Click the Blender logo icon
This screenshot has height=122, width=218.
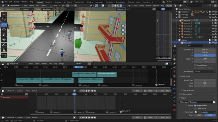[x=2, y=2]
